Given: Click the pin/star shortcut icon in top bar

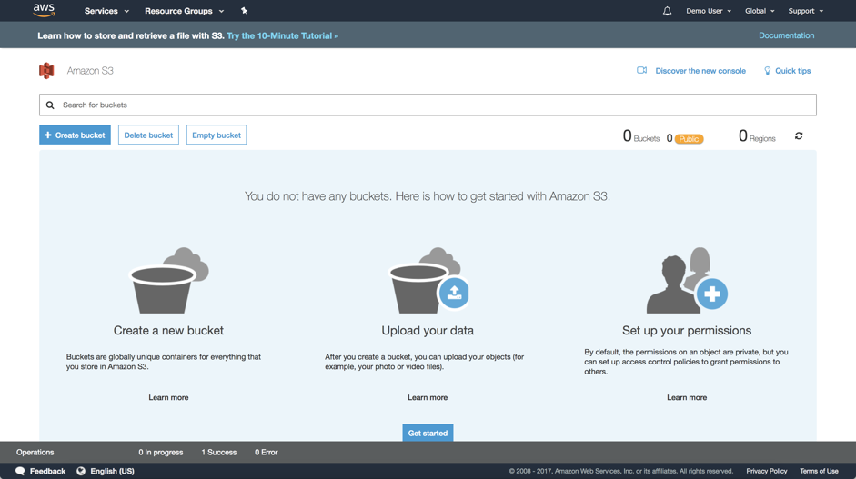Looking at the screenshot, I should pos(244,10).
